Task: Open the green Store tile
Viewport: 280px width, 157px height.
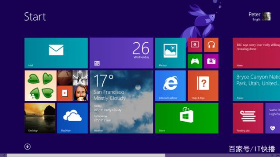Action: [187, 118]
